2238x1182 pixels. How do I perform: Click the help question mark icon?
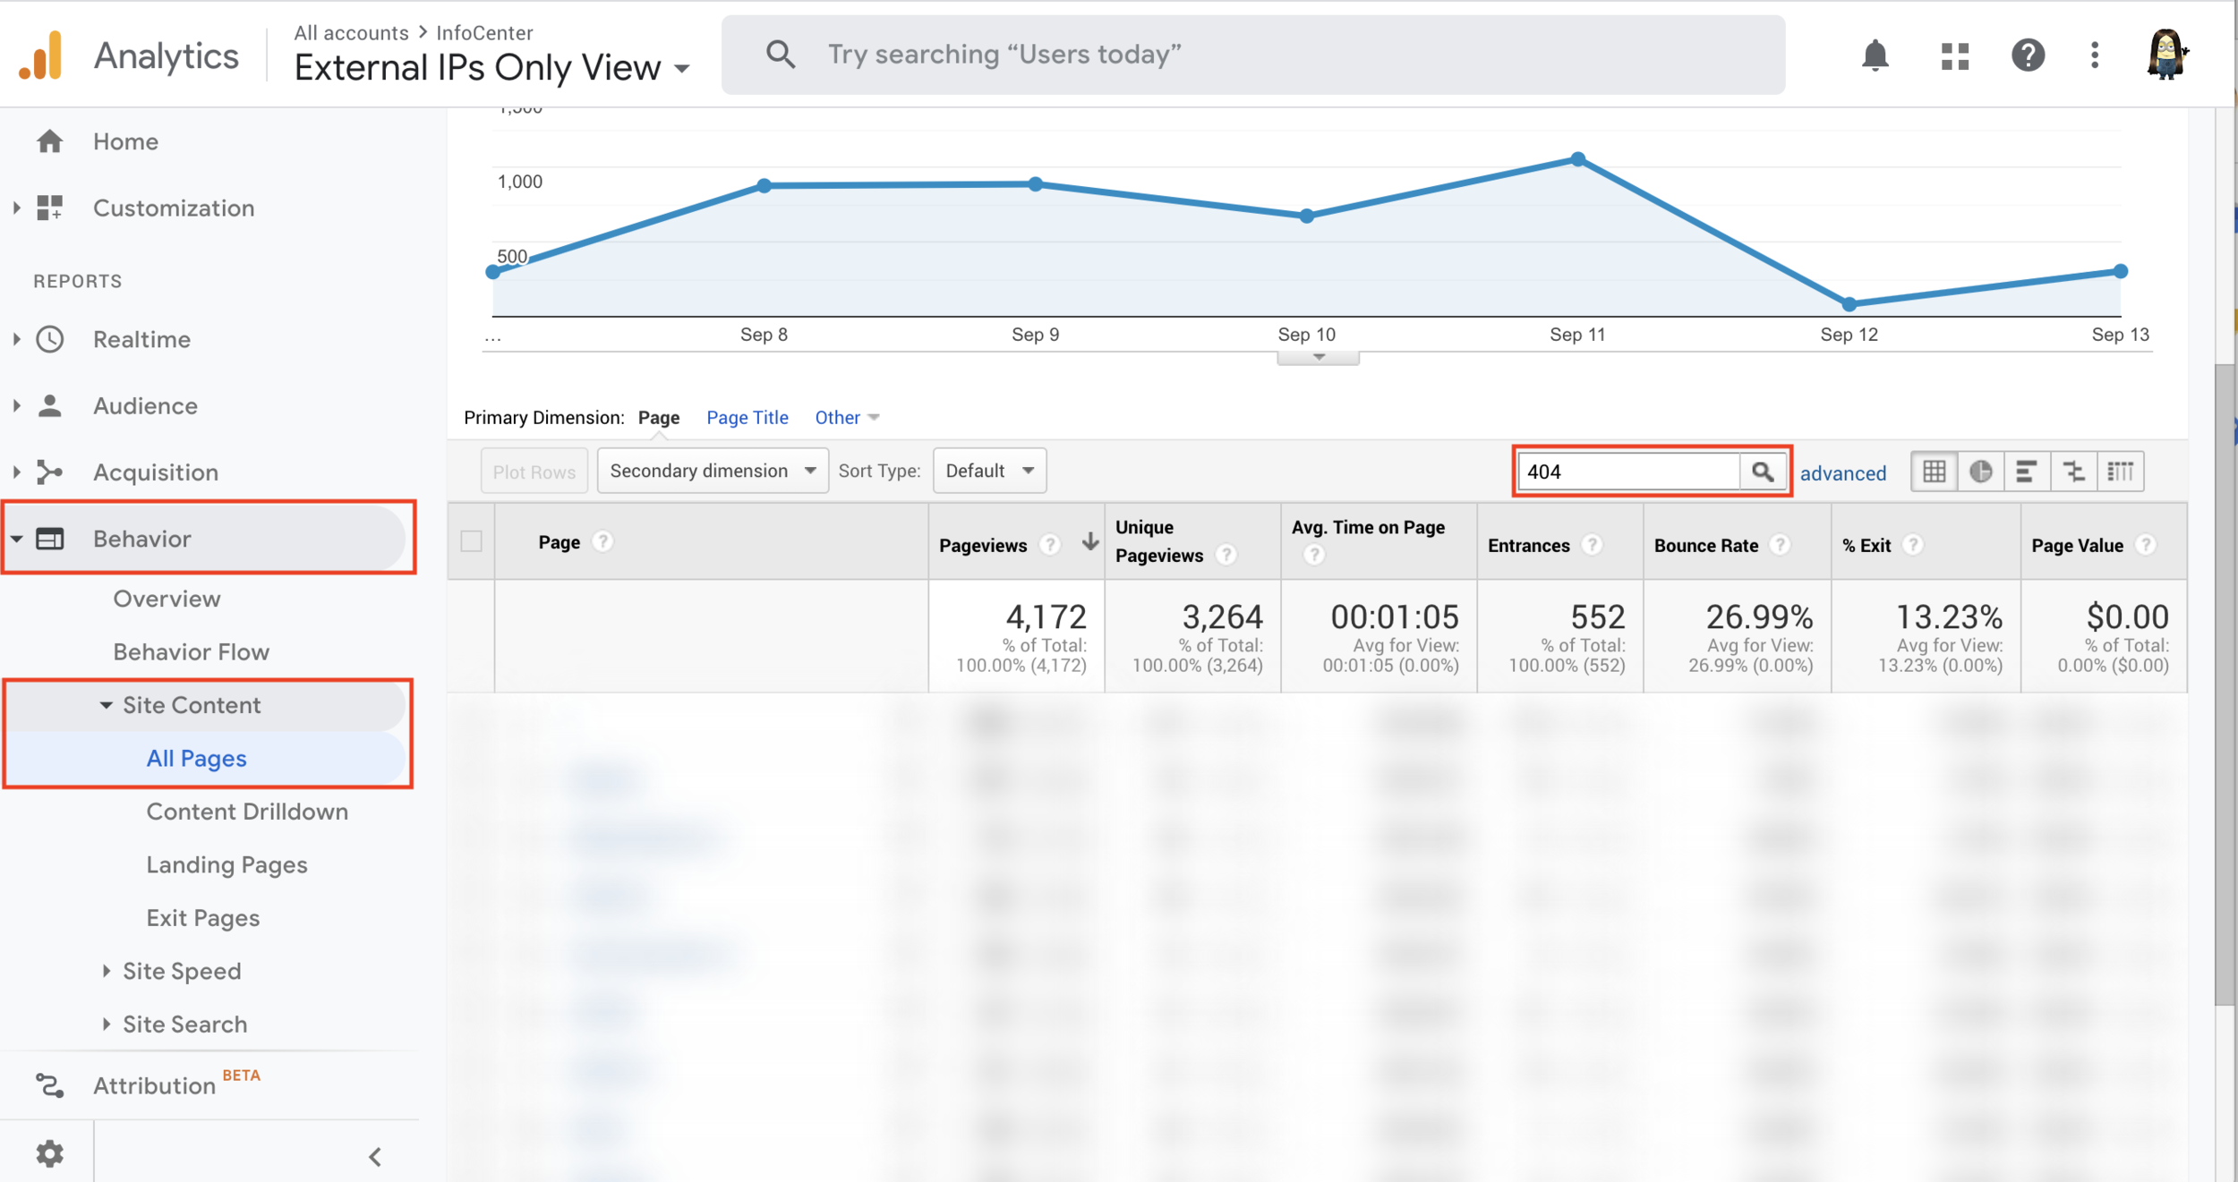click(2028, 55)
